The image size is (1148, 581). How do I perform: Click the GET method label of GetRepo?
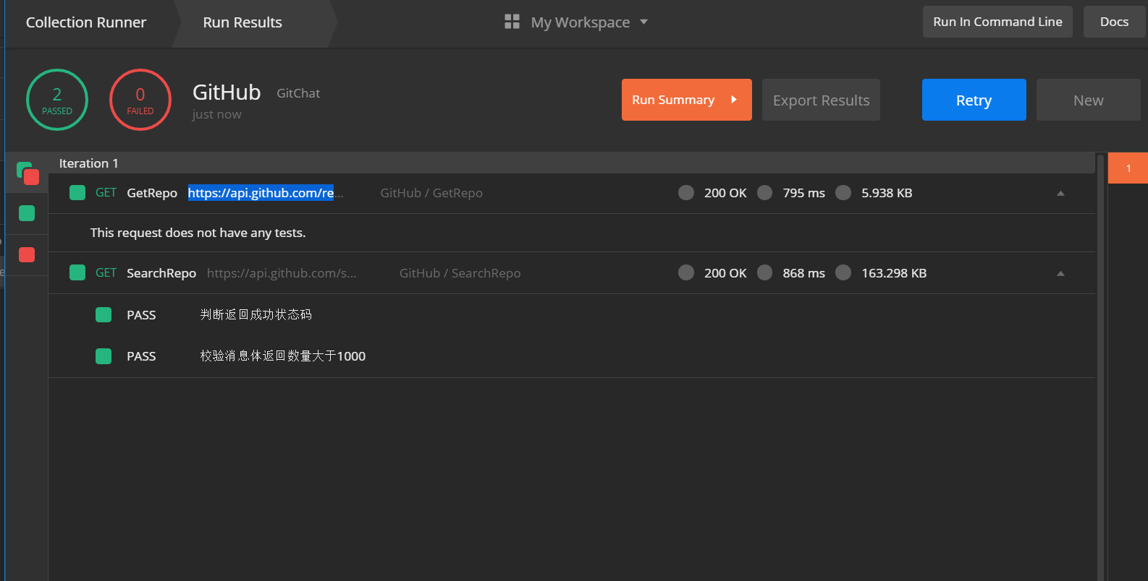click(x=106, y=193)
